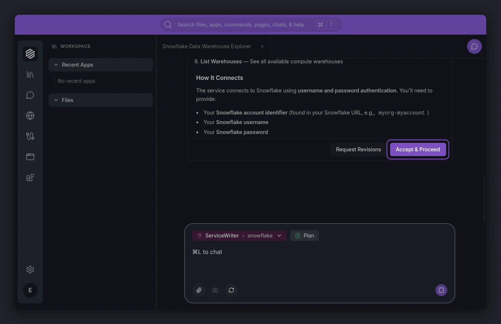Viewport: 501px width, 324px height.
Task: Attach a file with the paperclip icon
Action: tap(199, 290)
